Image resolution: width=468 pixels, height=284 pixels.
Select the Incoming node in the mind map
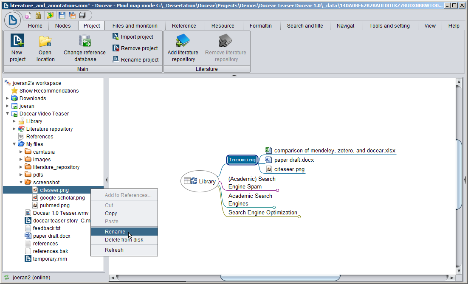(x=242, y=160)
